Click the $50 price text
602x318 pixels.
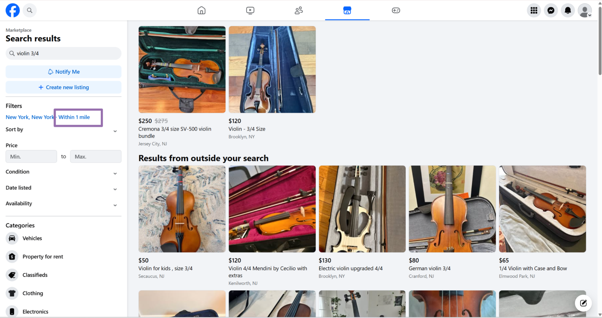tap(144, 261)
